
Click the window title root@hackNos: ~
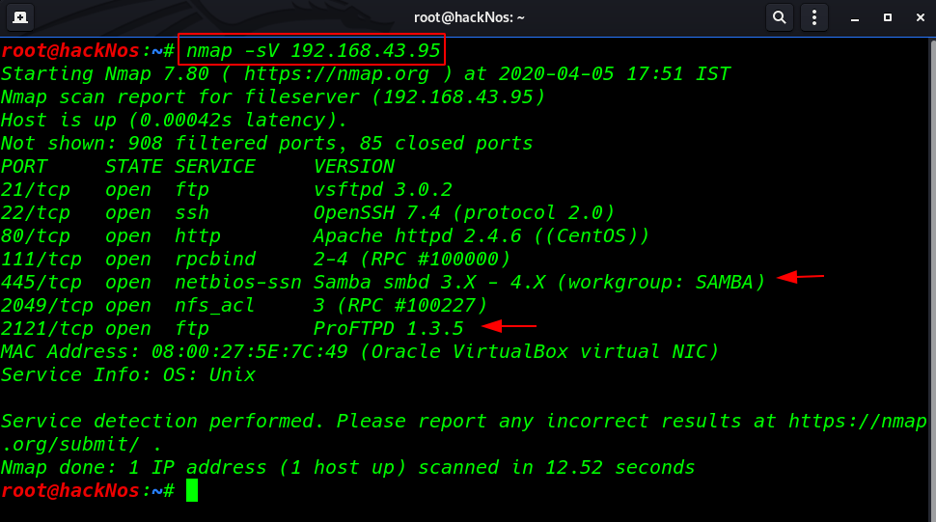(469, 17)
